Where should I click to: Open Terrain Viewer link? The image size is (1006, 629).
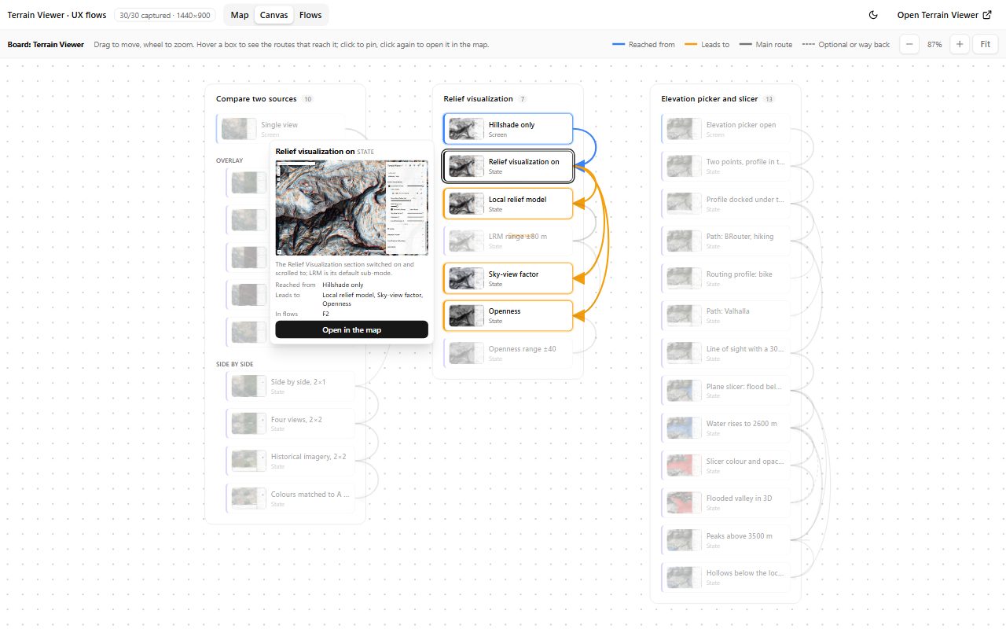tap(944, 15)
